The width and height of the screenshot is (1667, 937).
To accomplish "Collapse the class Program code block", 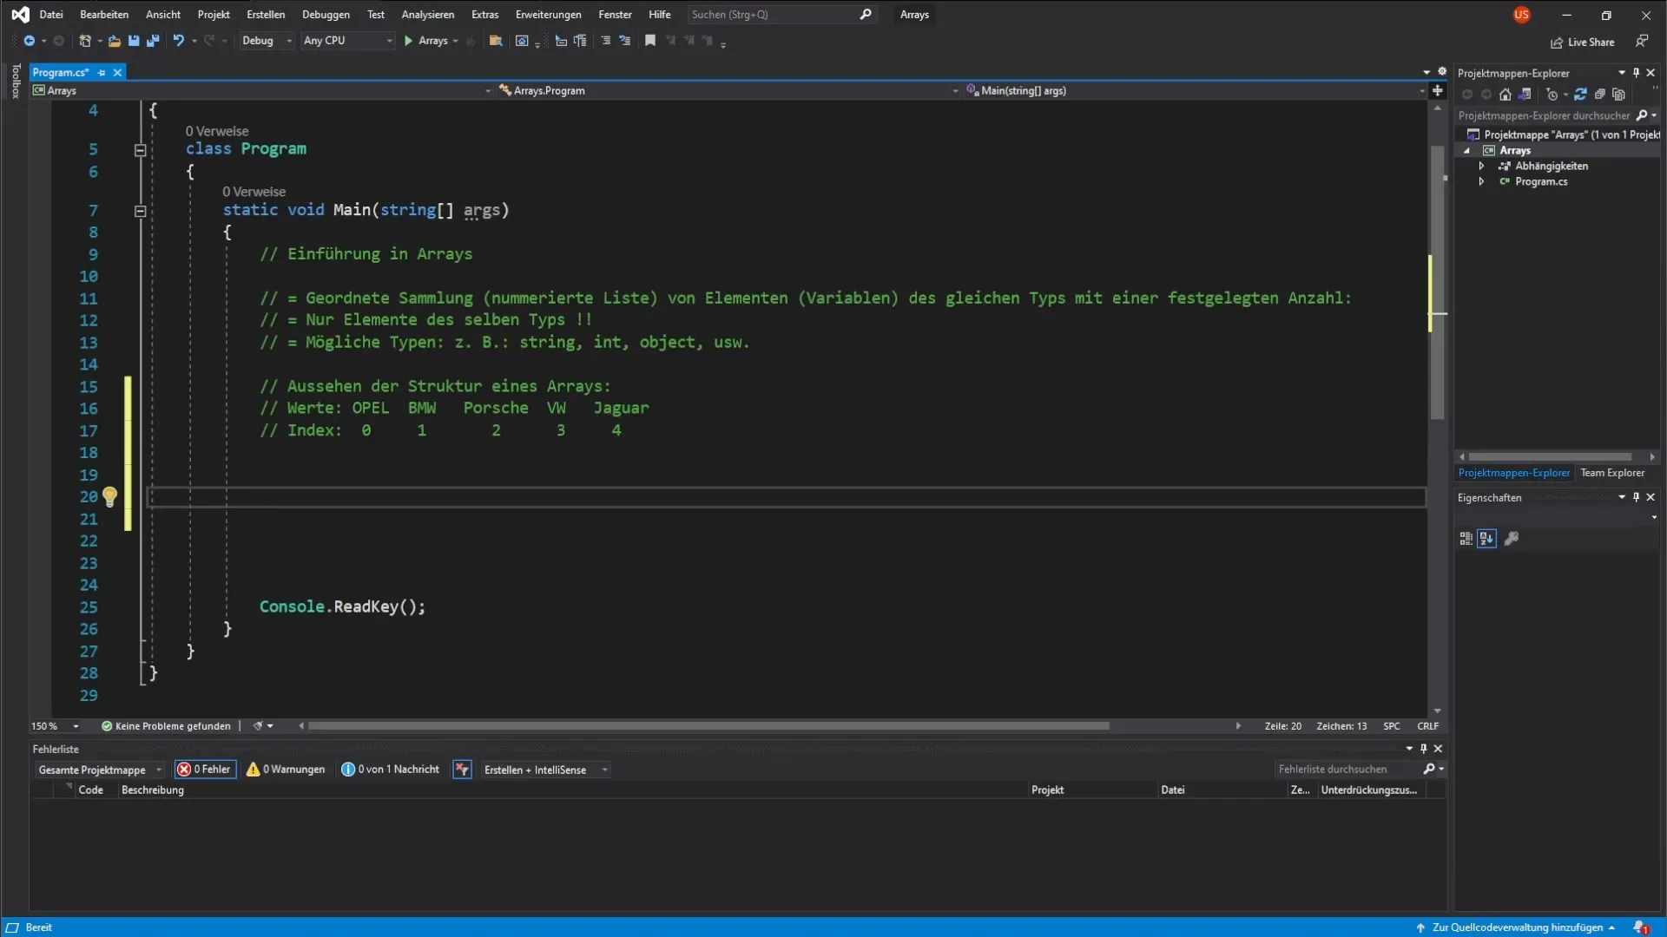I will [140, 150].
